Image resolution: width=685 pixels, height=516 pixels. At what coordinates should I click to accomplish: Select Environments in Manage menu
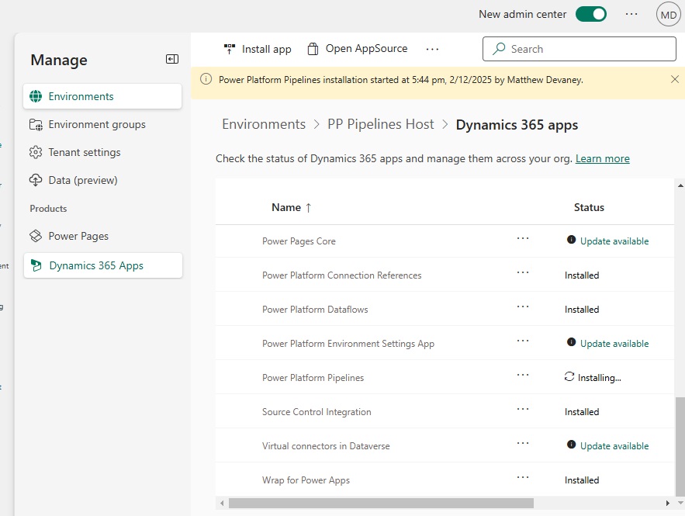102,96
